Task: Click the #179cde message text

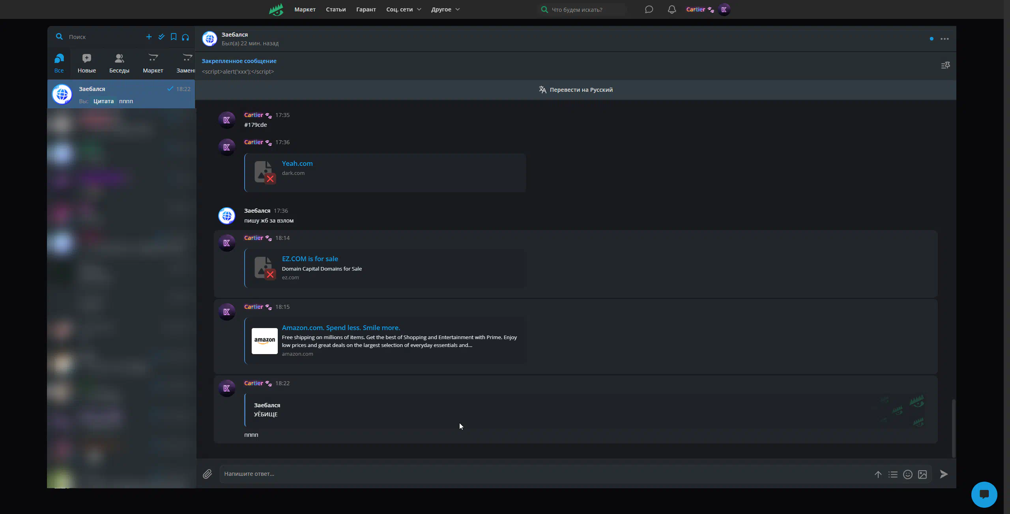Action: coord(256,125)
